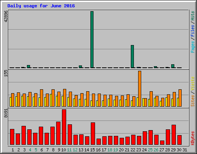Click green weekend day label 5

[x=36, y=150]
